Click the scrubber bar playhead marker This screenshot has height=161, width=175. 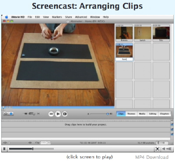(x=3, y=108)
